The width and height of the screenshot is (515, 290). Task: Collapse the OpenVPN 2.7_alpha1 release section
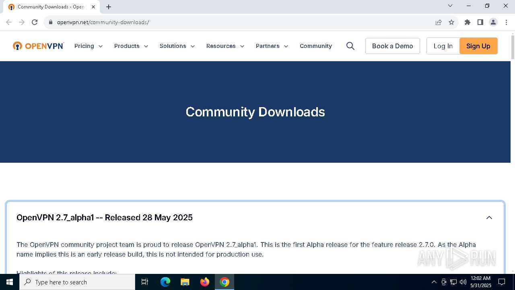[489, 217]
